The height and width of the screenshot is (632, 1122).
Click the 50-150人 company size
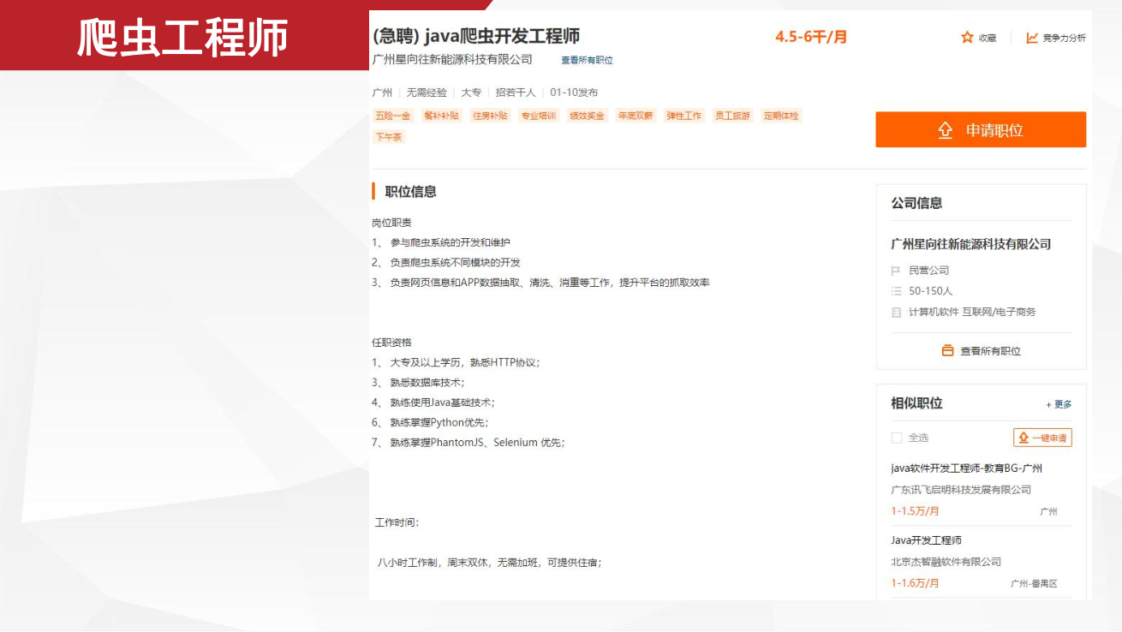click(930, 291)
